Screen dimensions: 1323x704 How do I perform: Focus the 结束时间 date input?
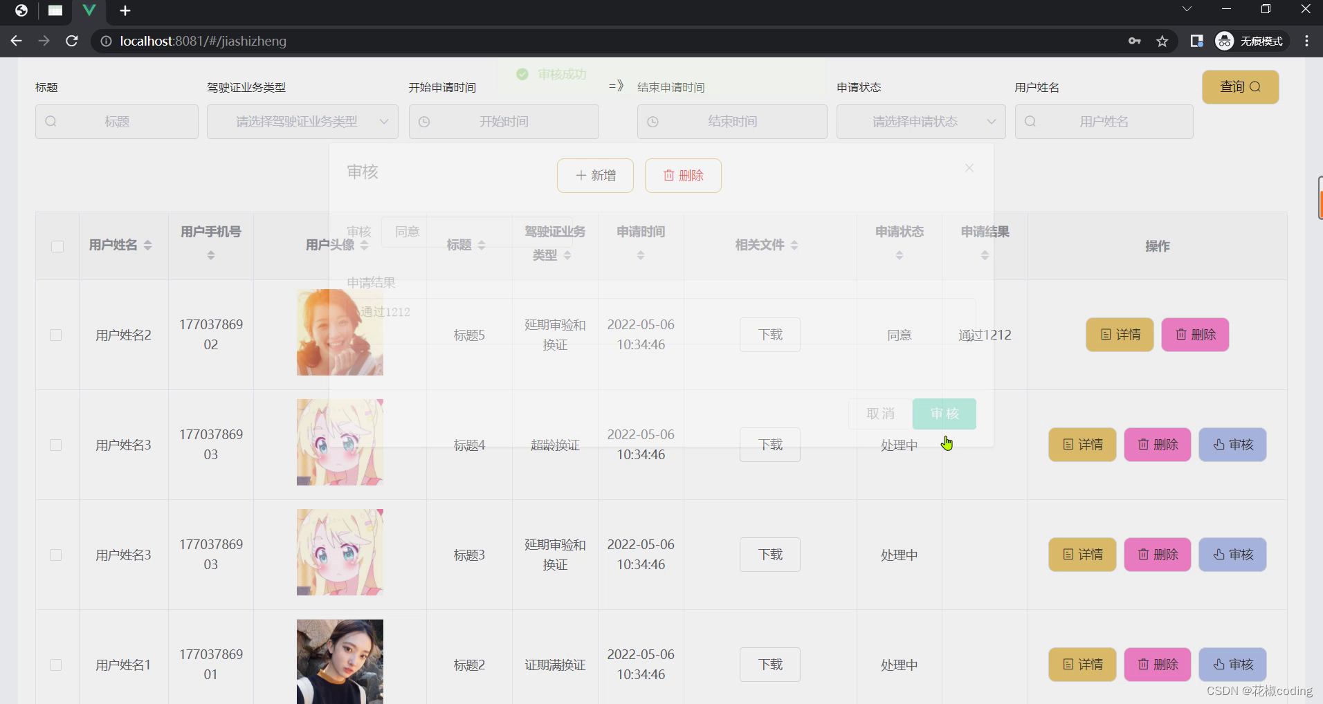[732, 122]
